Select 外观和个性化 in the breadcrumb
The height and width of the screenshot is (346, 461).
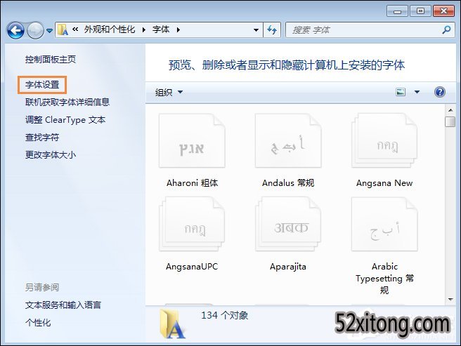[x=110, y=29]
